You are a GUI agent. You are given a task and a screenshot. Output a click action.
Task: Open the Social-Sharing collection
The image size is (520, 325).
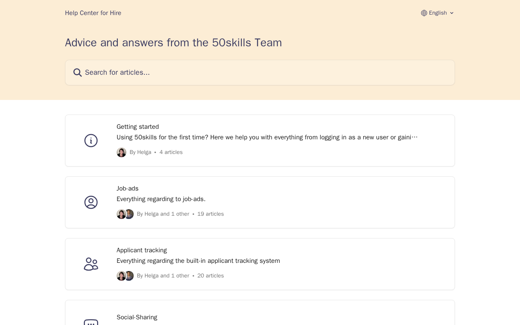click(x=137, y=317)
